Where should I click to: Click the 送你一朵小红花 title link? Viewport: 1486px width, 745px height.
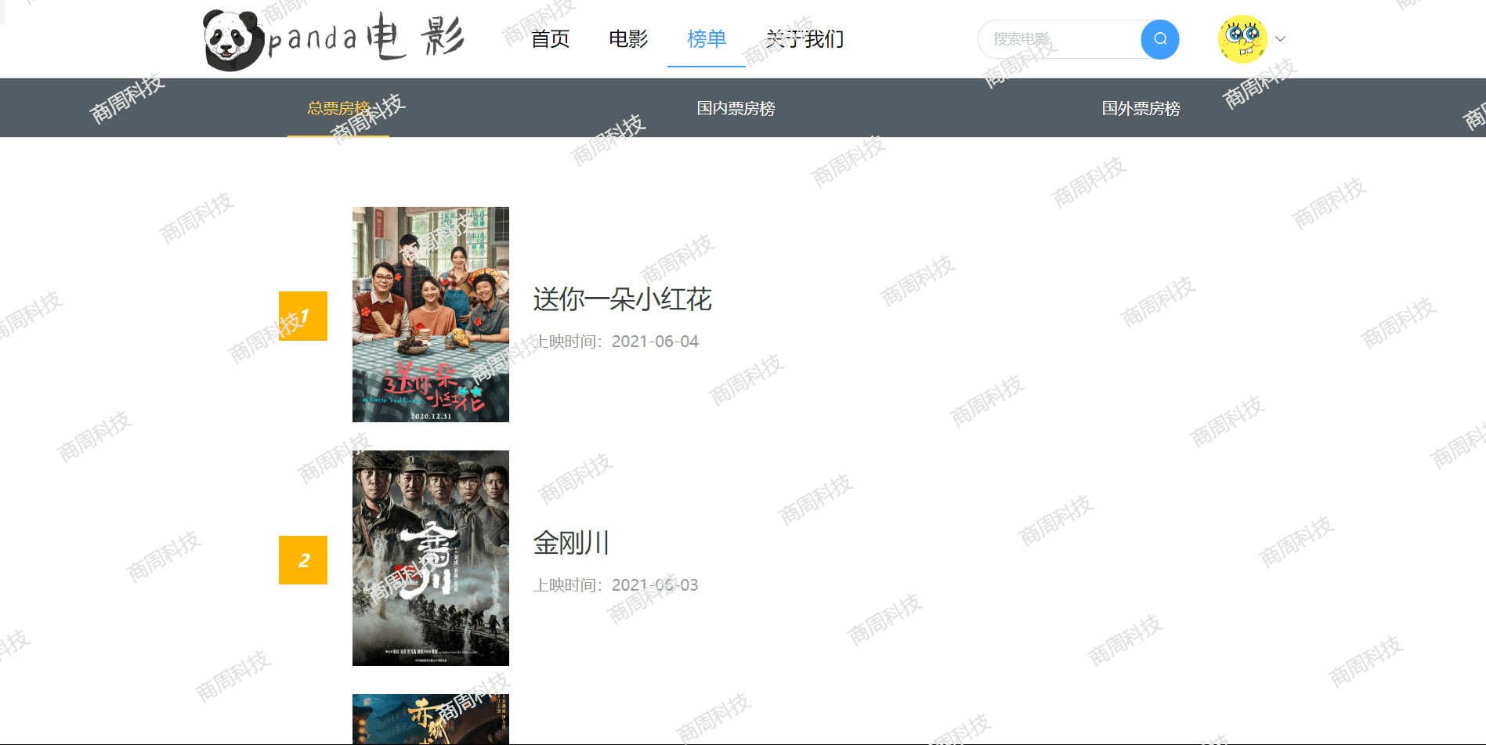[623, 299]
